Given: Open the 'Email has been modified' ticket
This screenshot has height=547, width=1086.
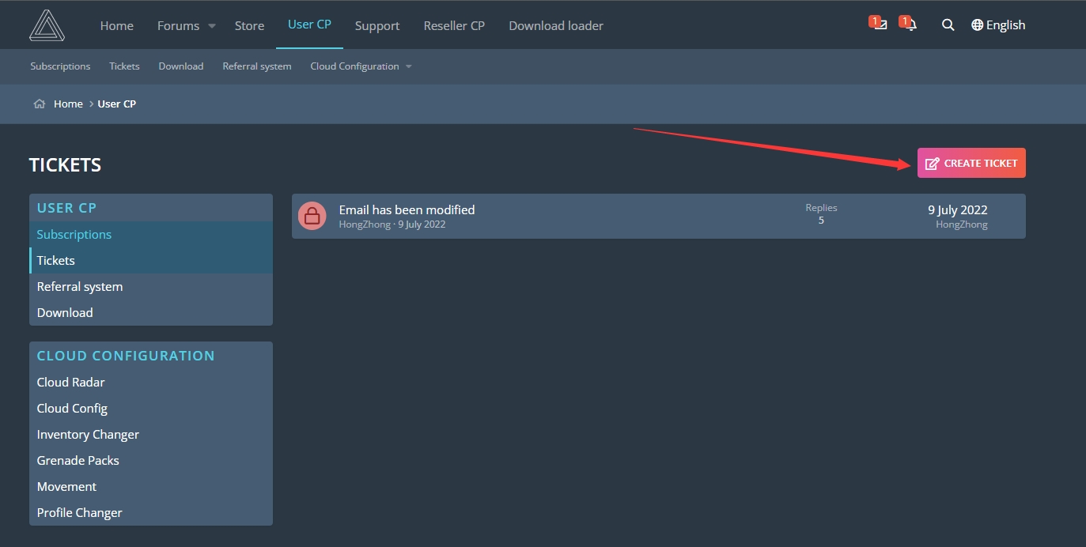Looking at the screenshot, I should [407, 209].
